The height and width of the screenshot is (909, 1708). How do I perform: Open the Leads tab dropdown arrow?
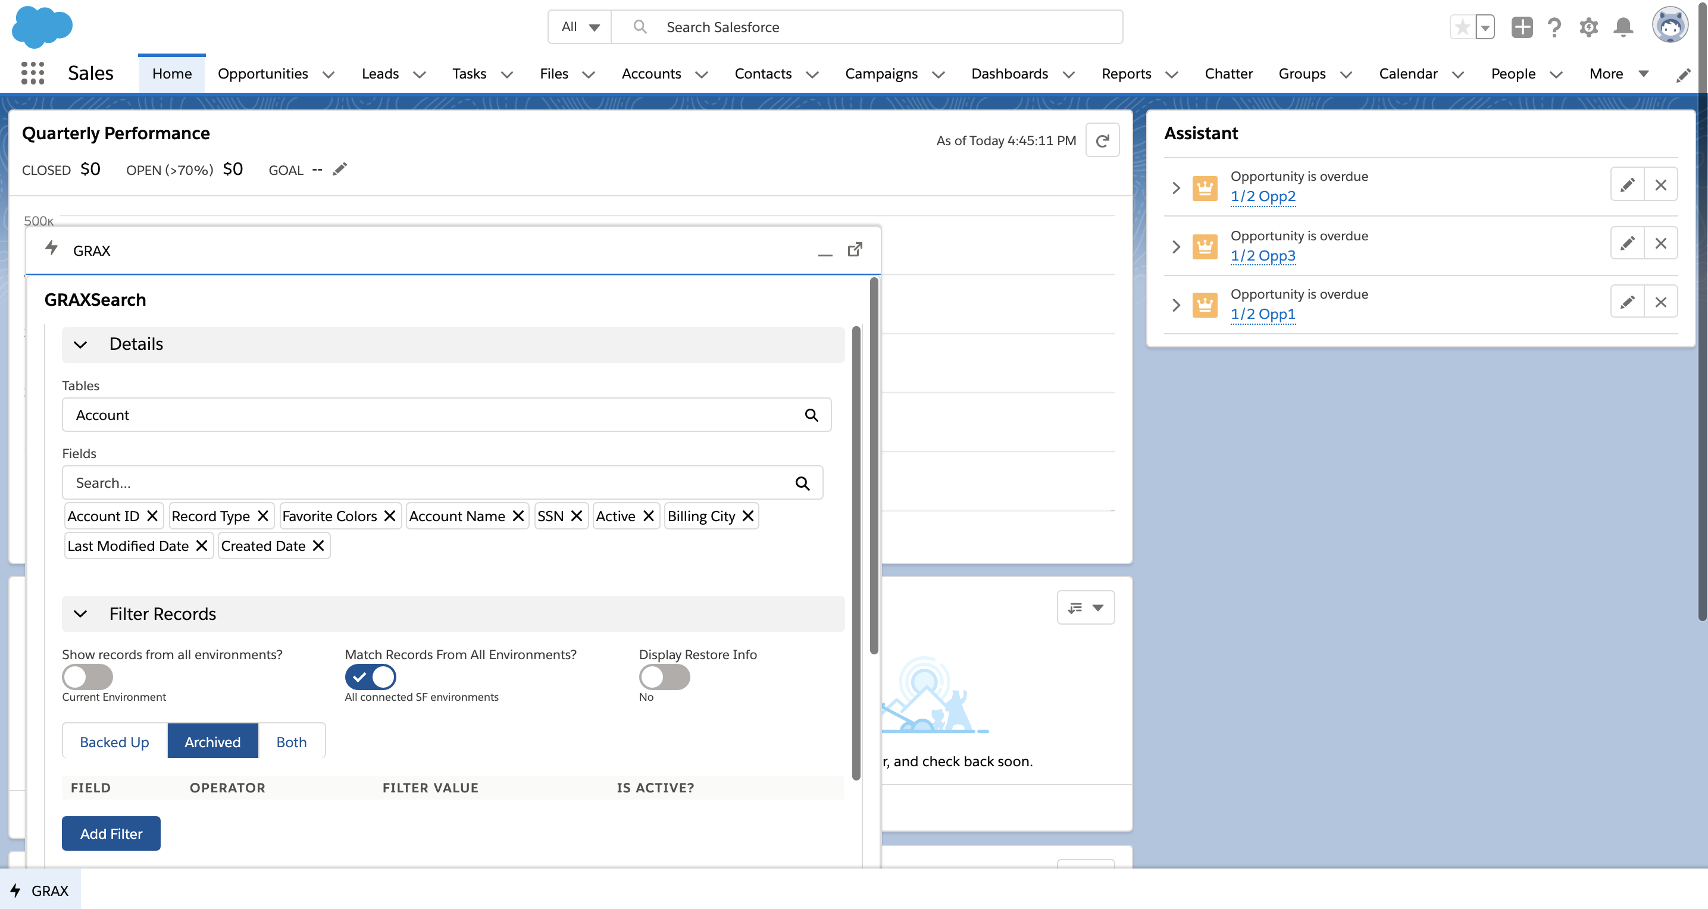click(419, 74)
